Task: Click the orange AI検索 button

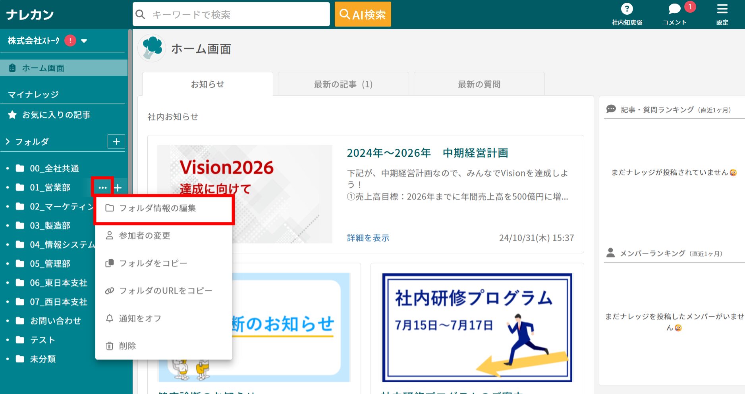Action: click(x=363, y=14)
